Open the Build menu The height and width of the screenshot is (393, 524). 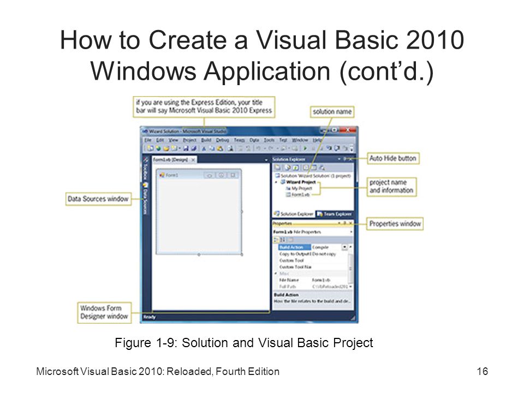coord(206,140)
